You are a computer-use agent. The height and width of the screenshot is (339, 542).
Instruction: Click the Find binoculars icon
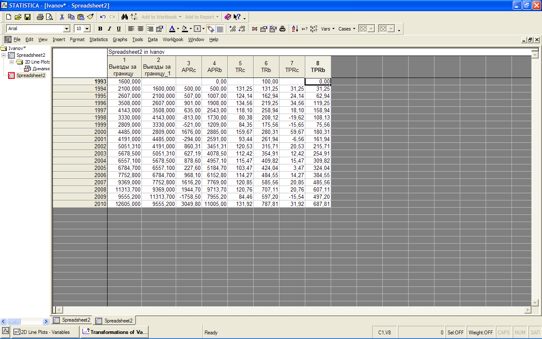point(124,17)
